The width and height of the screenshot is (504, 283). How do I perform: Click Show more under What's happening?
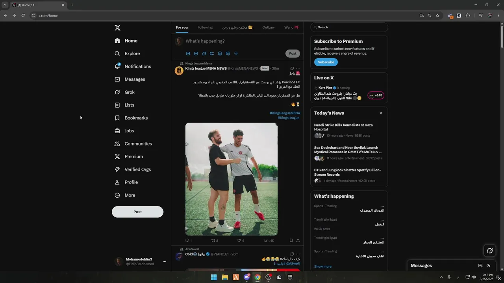click(x=322, y=266)
